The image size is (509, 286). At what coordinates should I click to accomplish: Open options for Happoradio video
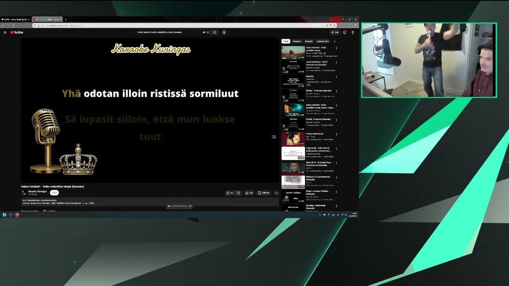(x=336, y=149)
